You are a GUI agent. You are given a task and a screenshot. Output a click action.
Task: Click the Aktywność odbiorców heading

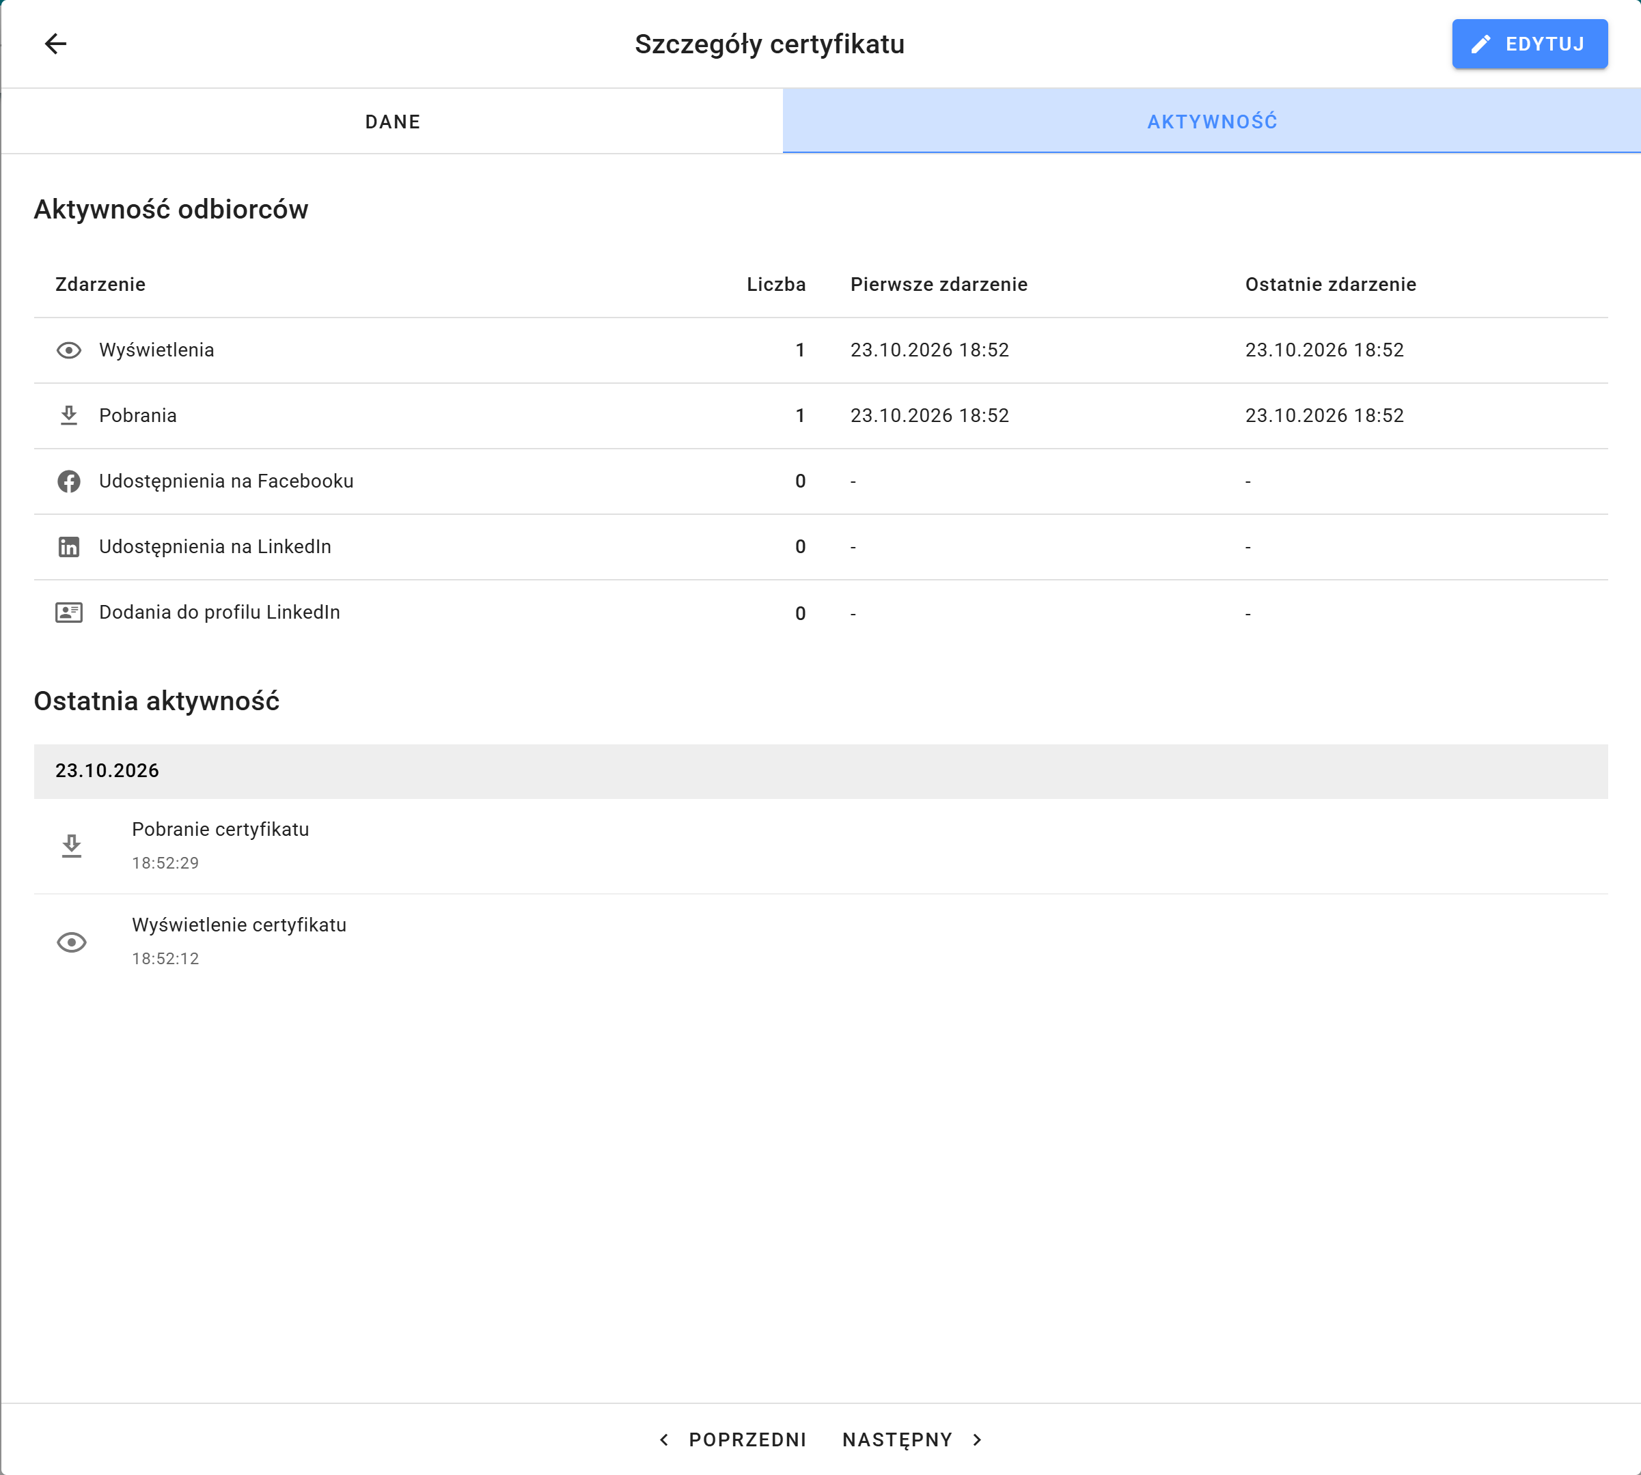(171, 210)
